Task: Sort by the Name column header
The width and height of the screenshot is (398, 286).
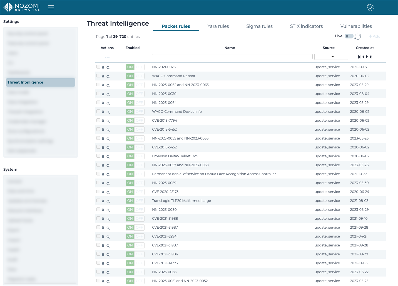Action: tap(230, 48)
